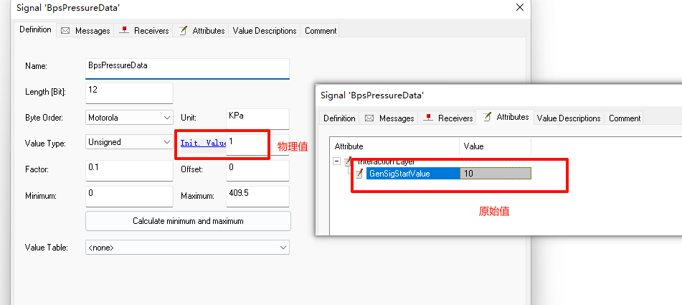Click the Factor field showing 0.1
Image resolution: width=682 pixels, height=305 pixels.
click(x=129, y=170)
